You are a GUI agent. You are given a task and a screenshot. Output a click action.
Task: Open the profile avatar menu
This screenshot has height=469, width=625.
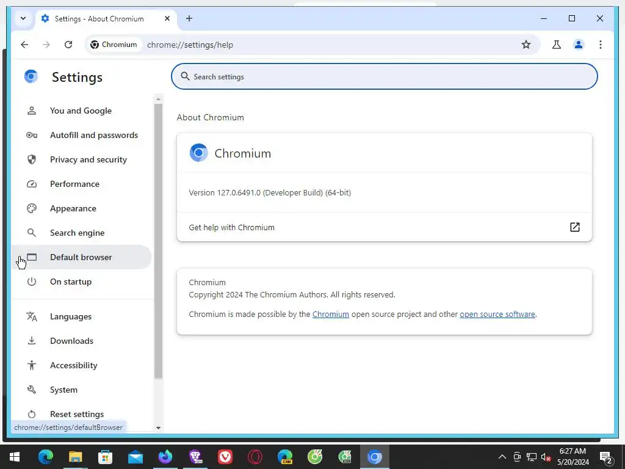pos(579,45)
